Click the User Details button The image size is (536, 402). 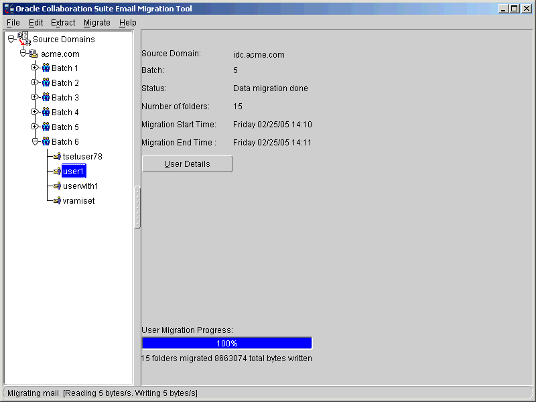tap(186, 163)
